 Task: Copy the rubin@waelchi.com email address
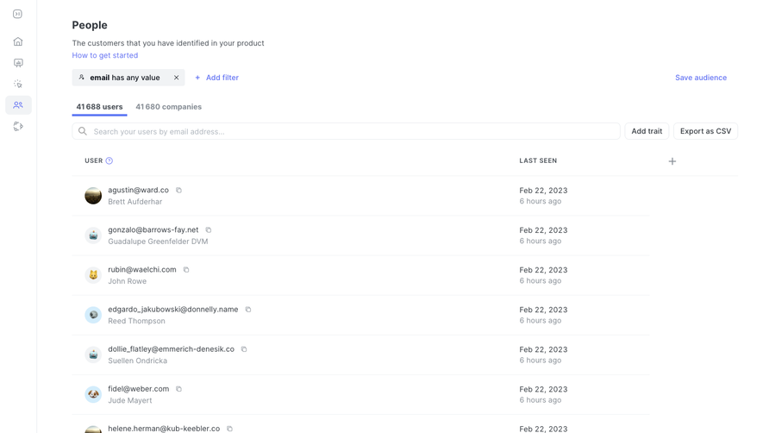pos(186,270)
